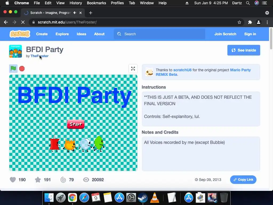Click the green Leafy character on stage
Screen dimensions: 273x205
click(99, 143)
